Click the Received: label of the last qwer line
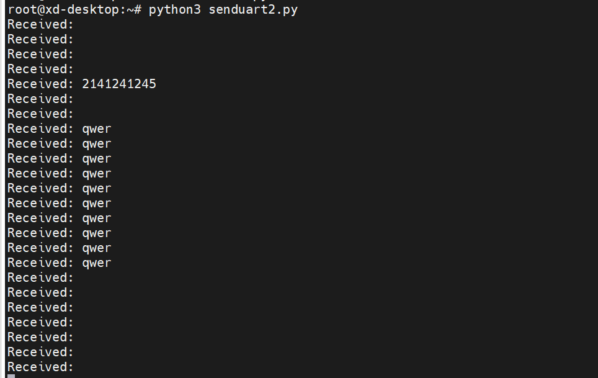This screenshot has width=598, height=378. click(x=40, y=263)
